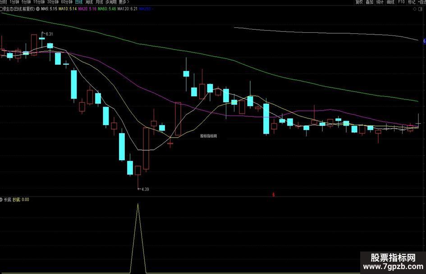The image size is (426, 274).
Task: Click the diamond icon at chart top-right
Action: click(x=415, y=9)
